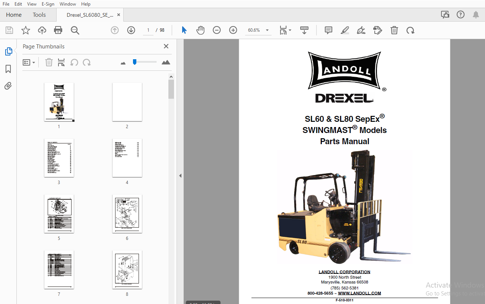
Task: Open the Help menu
Action: (86, 4)
